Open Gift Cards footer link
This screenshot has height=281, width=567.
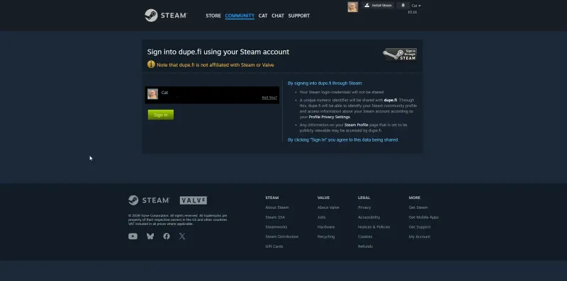click(274, 246)
